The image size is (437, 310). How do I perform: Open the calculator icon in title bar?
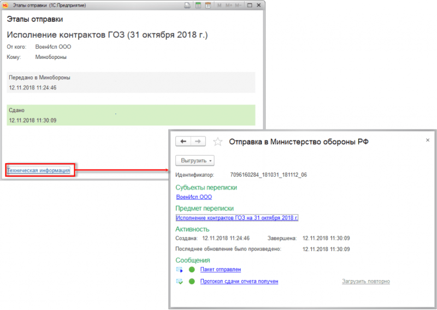[x=198, y=5]
